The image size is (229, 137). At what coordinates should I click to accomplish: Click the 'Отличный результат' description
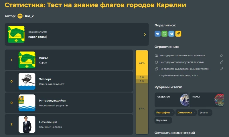click(x=52, y=84)
